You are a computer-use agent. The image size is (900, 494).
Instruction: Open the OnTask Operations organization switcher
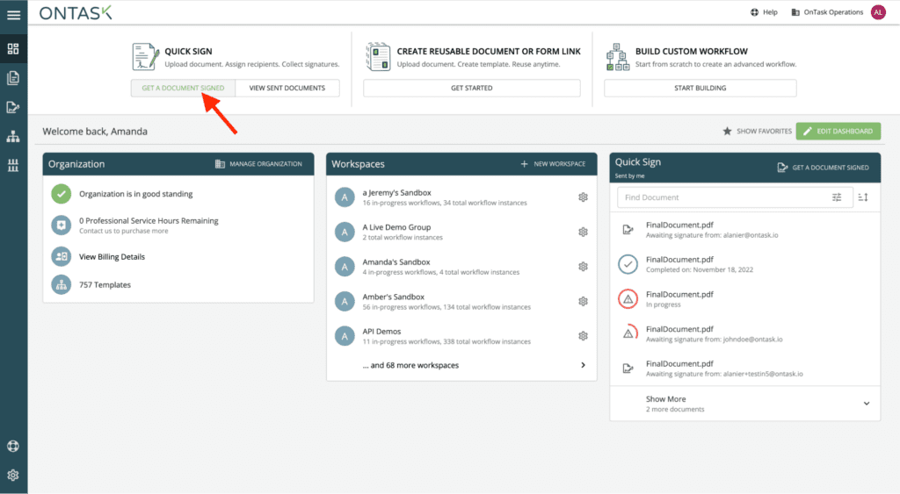click(x=827, y=12)
